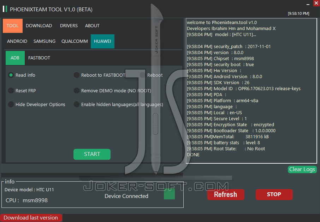320x222 pixels.
Task: Click the 'battery stats : level: 8' line
Action: (x=224, y=143)
